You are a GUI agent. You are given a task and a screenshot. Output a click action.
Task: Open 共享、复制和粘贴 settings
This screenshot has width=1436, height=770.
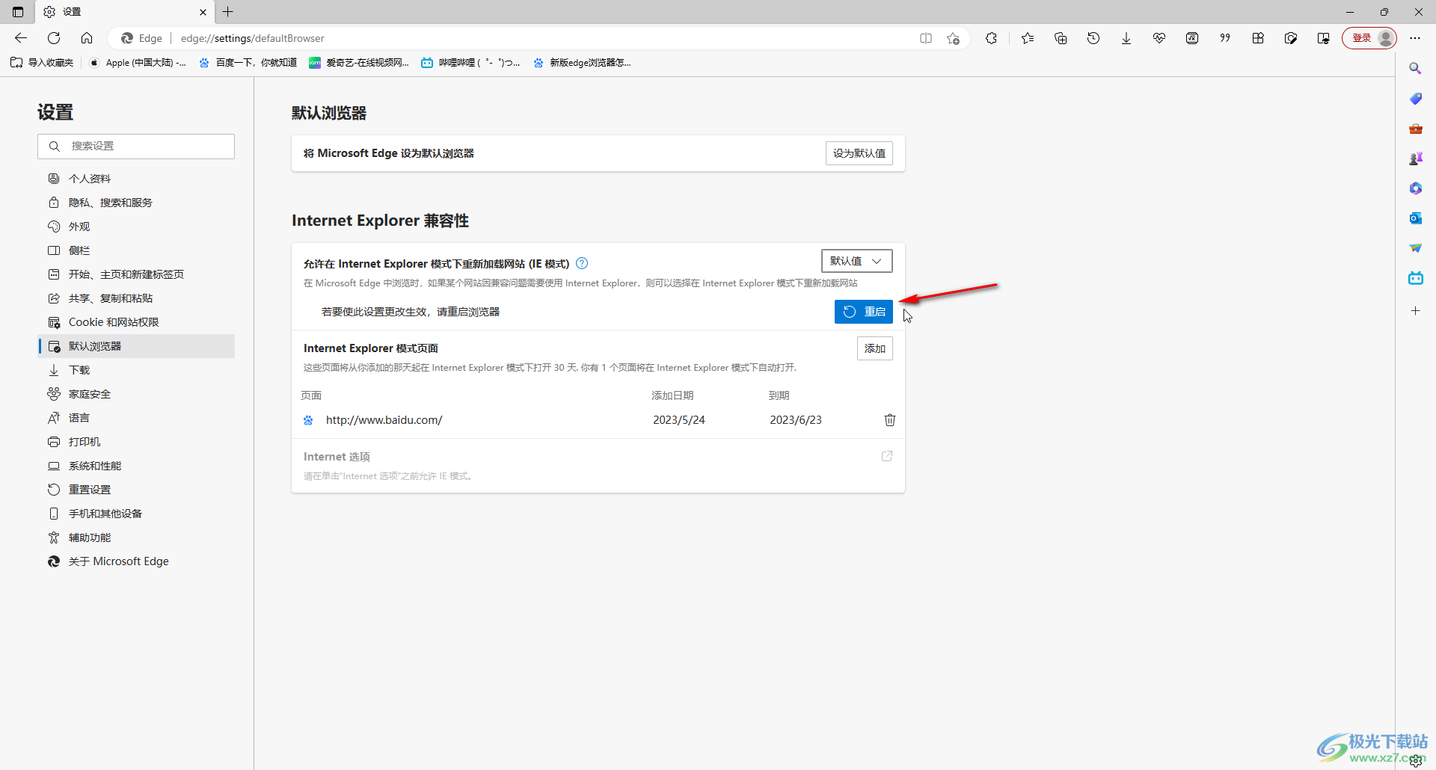click(136, 298)
